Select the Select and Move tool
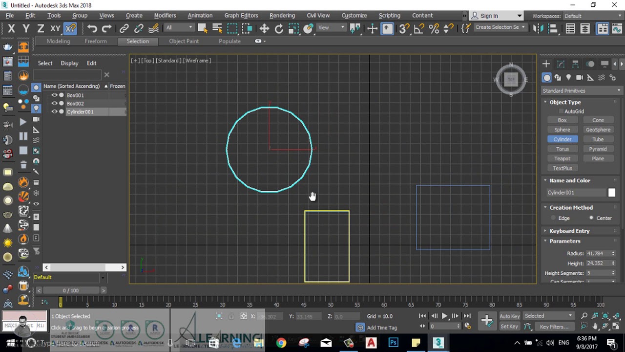 tap(264, 29)
